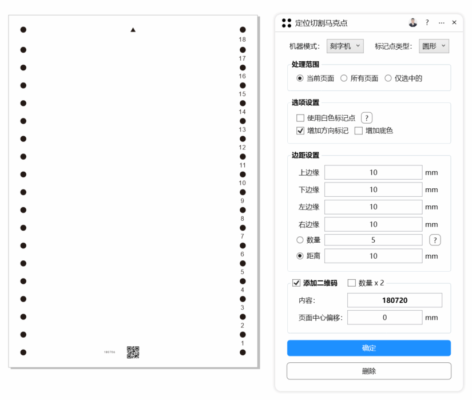
Task: Choose the 数量 radio button
Action: coord(300,240)
